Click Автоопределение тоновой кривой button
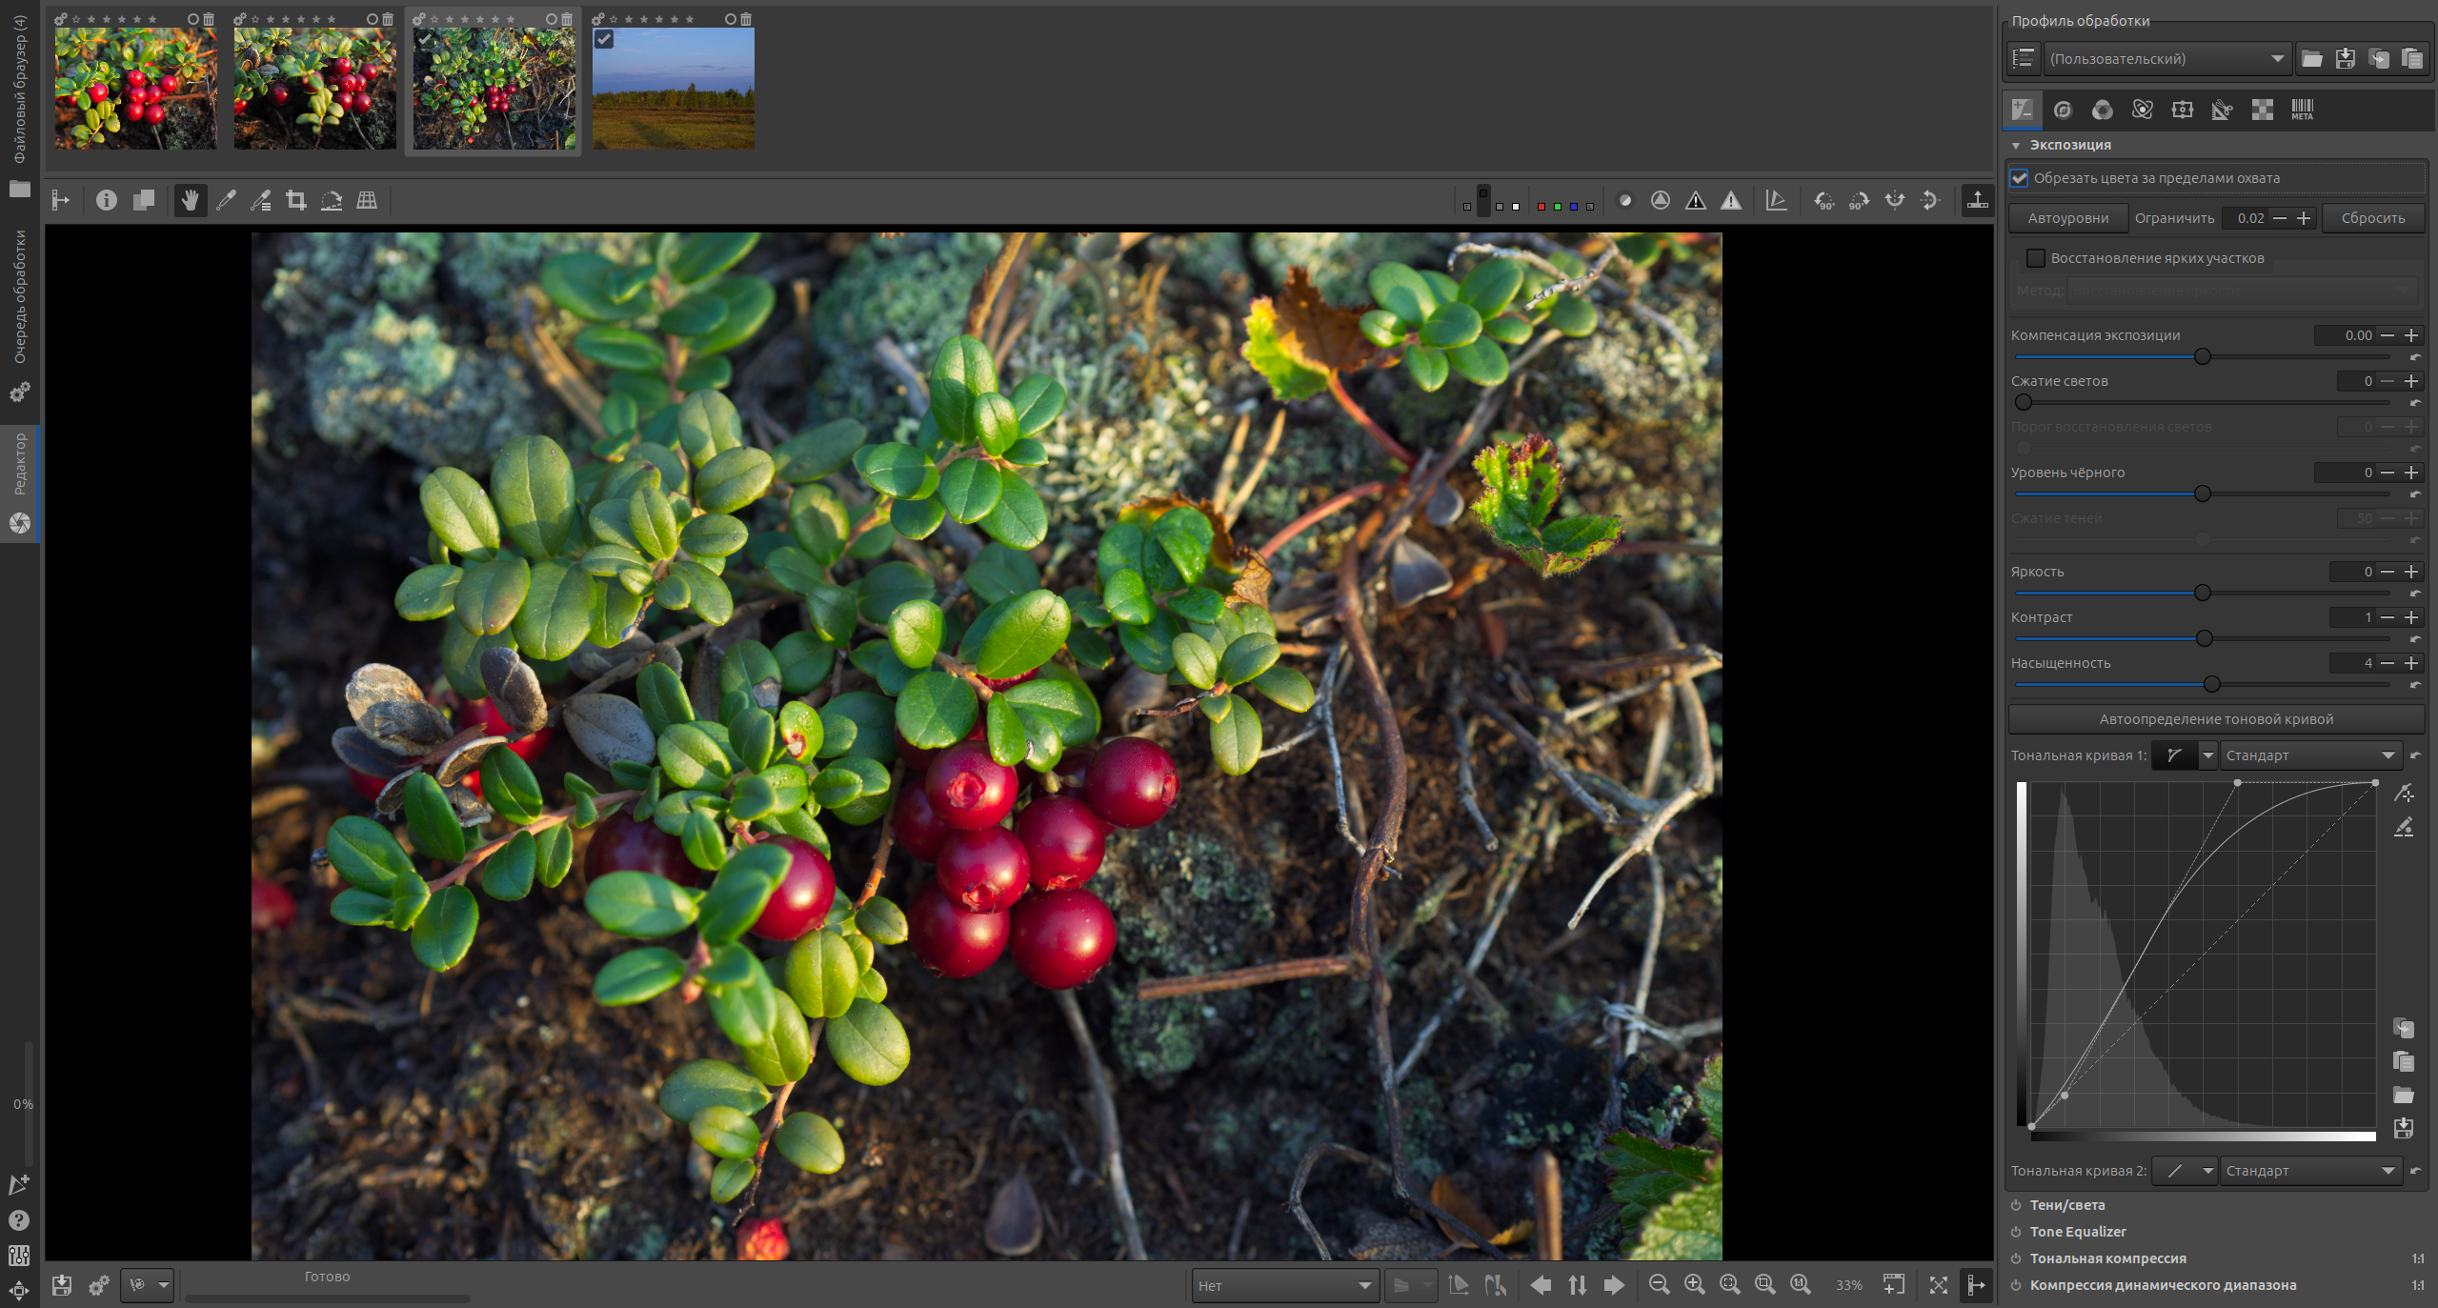Image resolution: width=2438 pixels, height=1308 pixels. tap(2215, 719)
